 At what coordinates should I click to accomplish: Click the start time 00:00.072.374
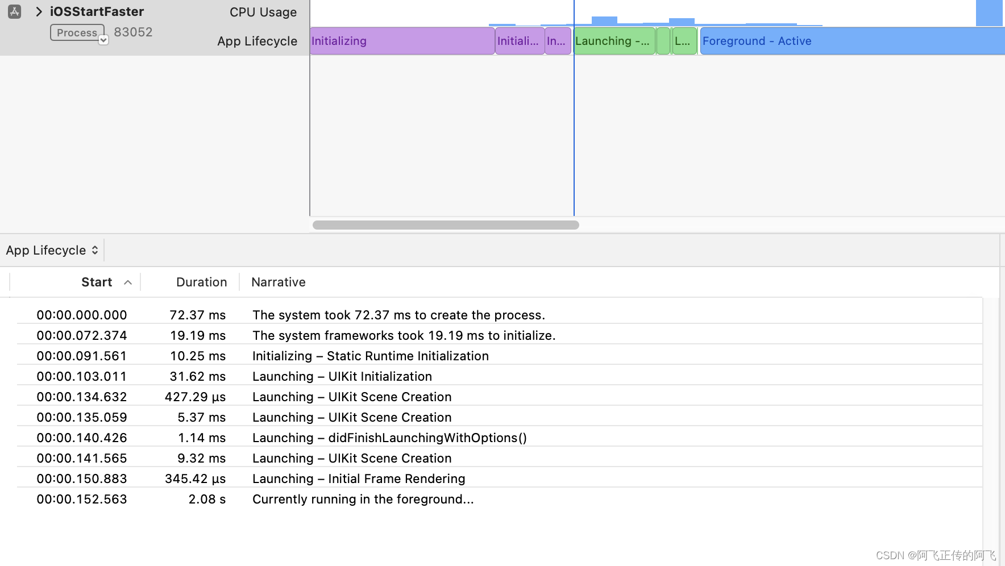tap(82, 335)
